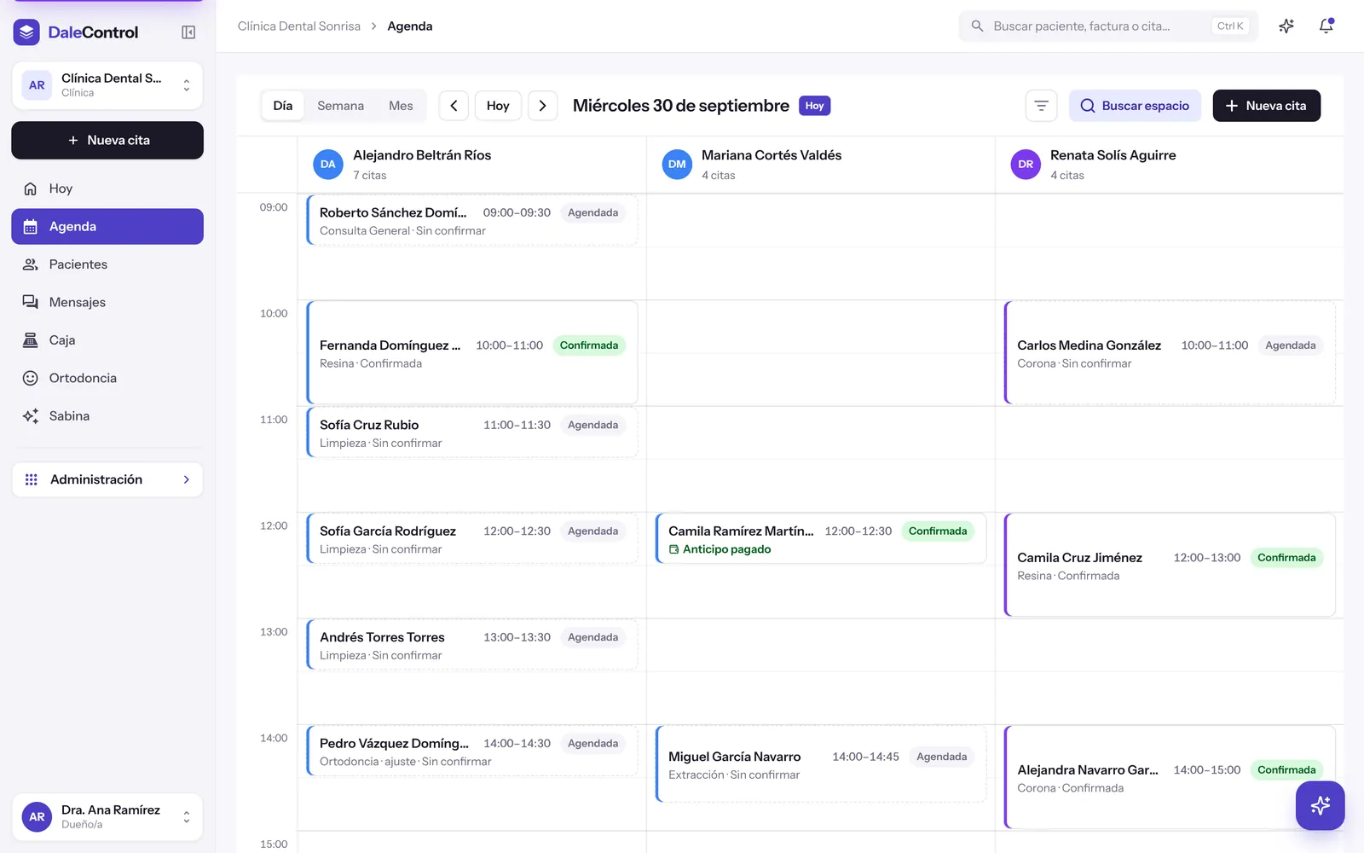This screenshot has width=1364, height=853.
Task: Click the Hoy navigation button
Action: click(x=498, y=106)
